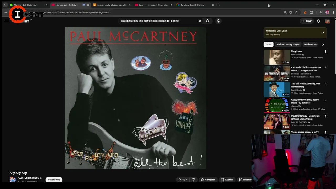The height and width of the screenshot is (189, 336).
Task: Click the Yo me quiero casar video title
Action: point(305,132)
